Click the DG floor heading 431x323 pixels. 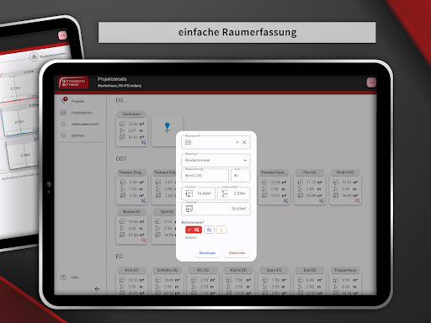click(120, 100)
